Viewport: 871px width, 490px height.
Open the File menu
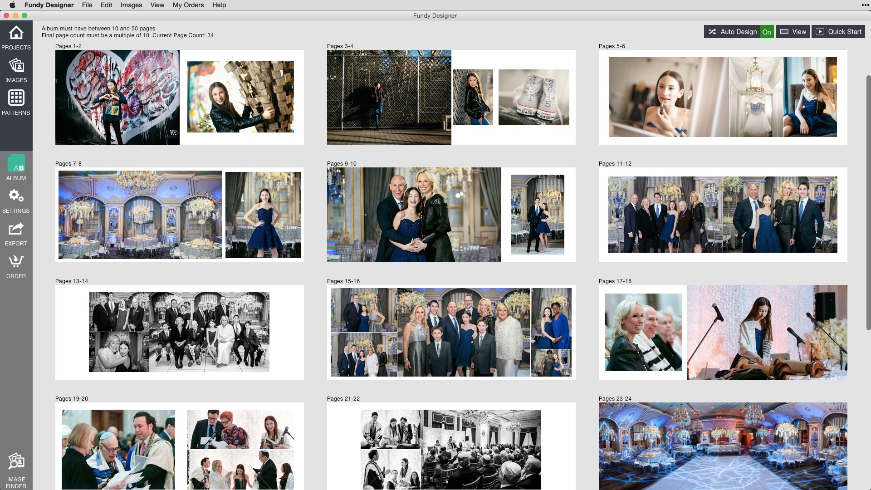87,5
